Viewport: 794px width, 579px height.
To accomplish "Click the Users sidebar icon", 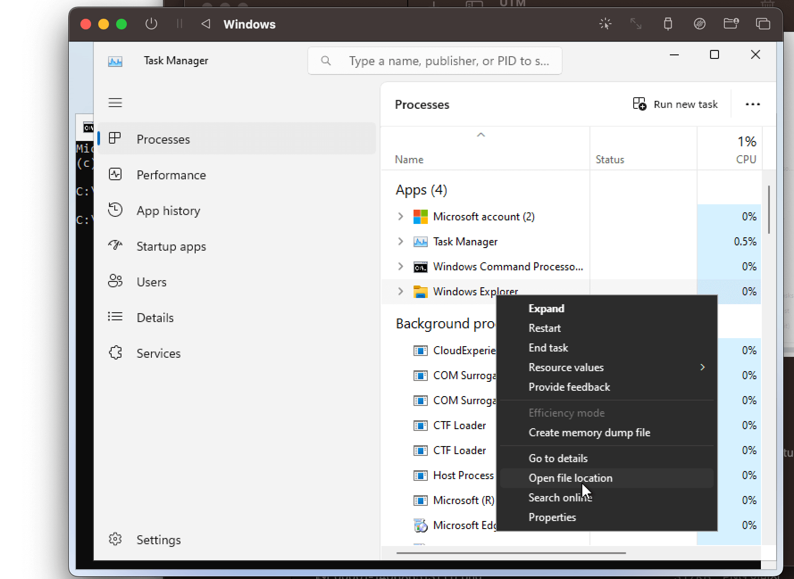I will (x=115, y=281).
